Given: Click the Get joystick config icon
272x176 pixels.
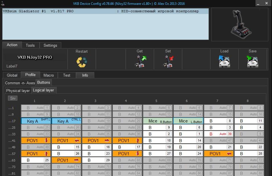Looking at the screenshot, I should tap(140, 62).
